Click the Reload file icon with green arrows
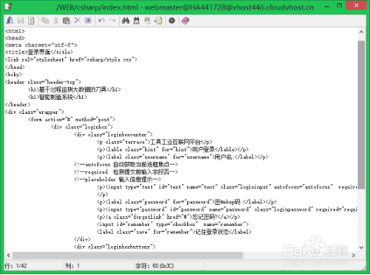The image size is (370, 275). (x=31, y=21)
